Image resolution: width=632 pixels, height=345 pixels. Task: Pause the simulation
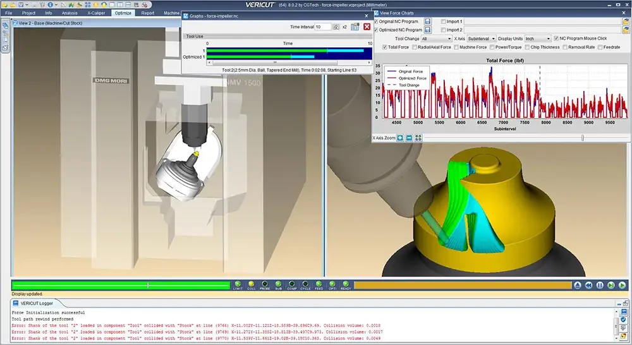click(600, 286)
